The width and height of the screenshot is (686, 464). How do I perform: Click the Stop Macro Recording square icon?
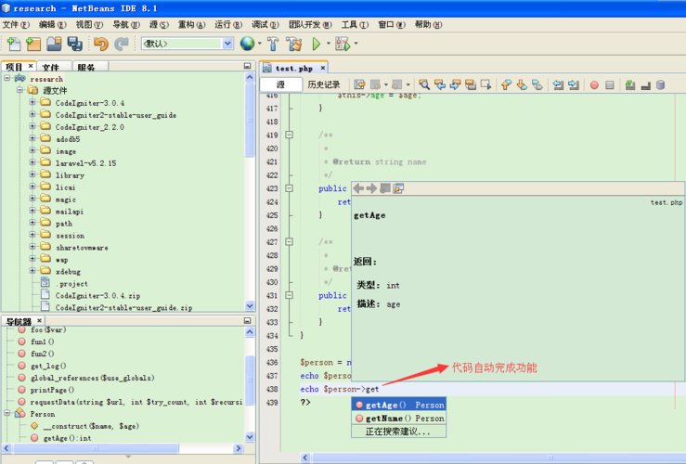coord(610,84)
